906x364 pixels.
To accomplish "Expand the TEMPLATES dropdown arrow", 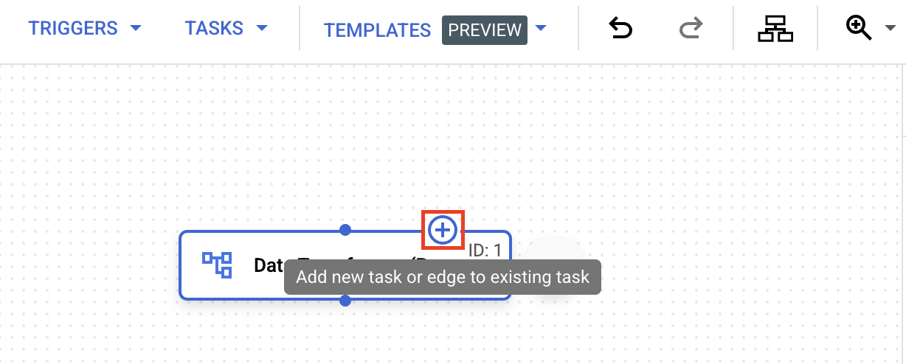I will 541,29.
